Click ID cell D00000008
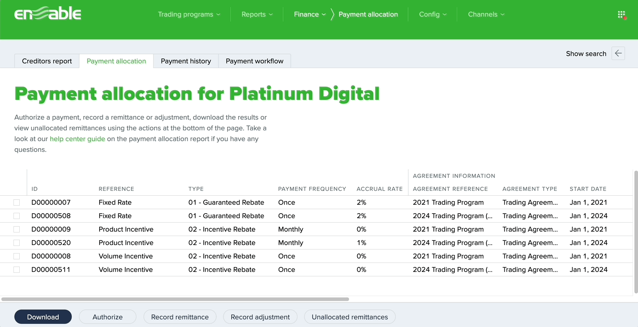Viewport: 638px width, 327px height. (51, 256)
